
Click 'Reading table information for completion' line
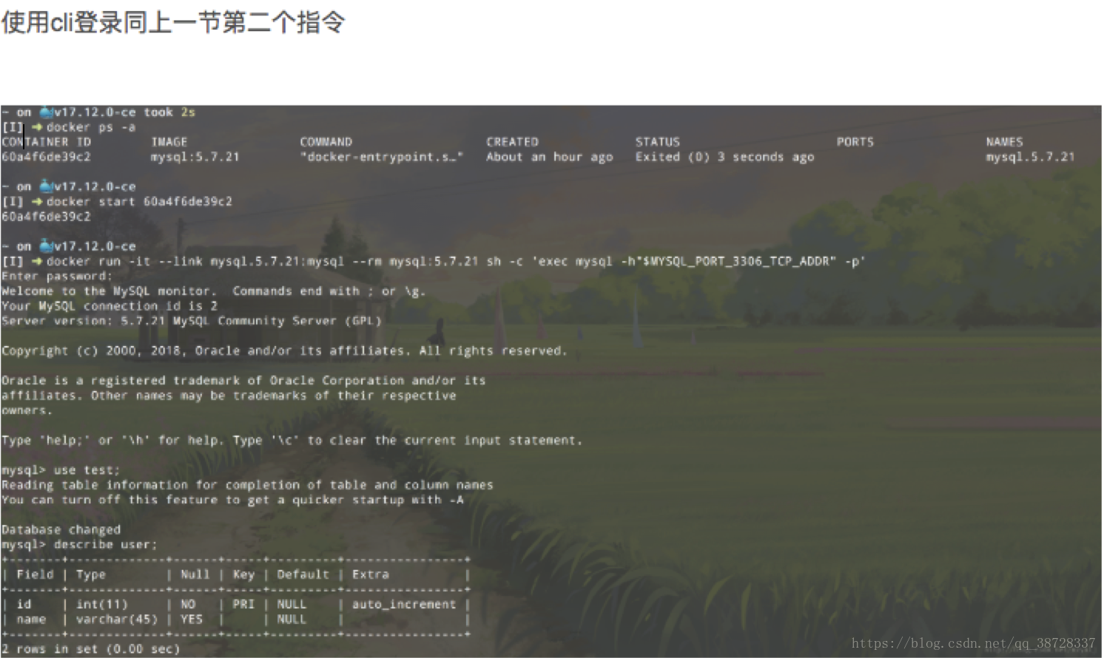click(x=247, y=485)
